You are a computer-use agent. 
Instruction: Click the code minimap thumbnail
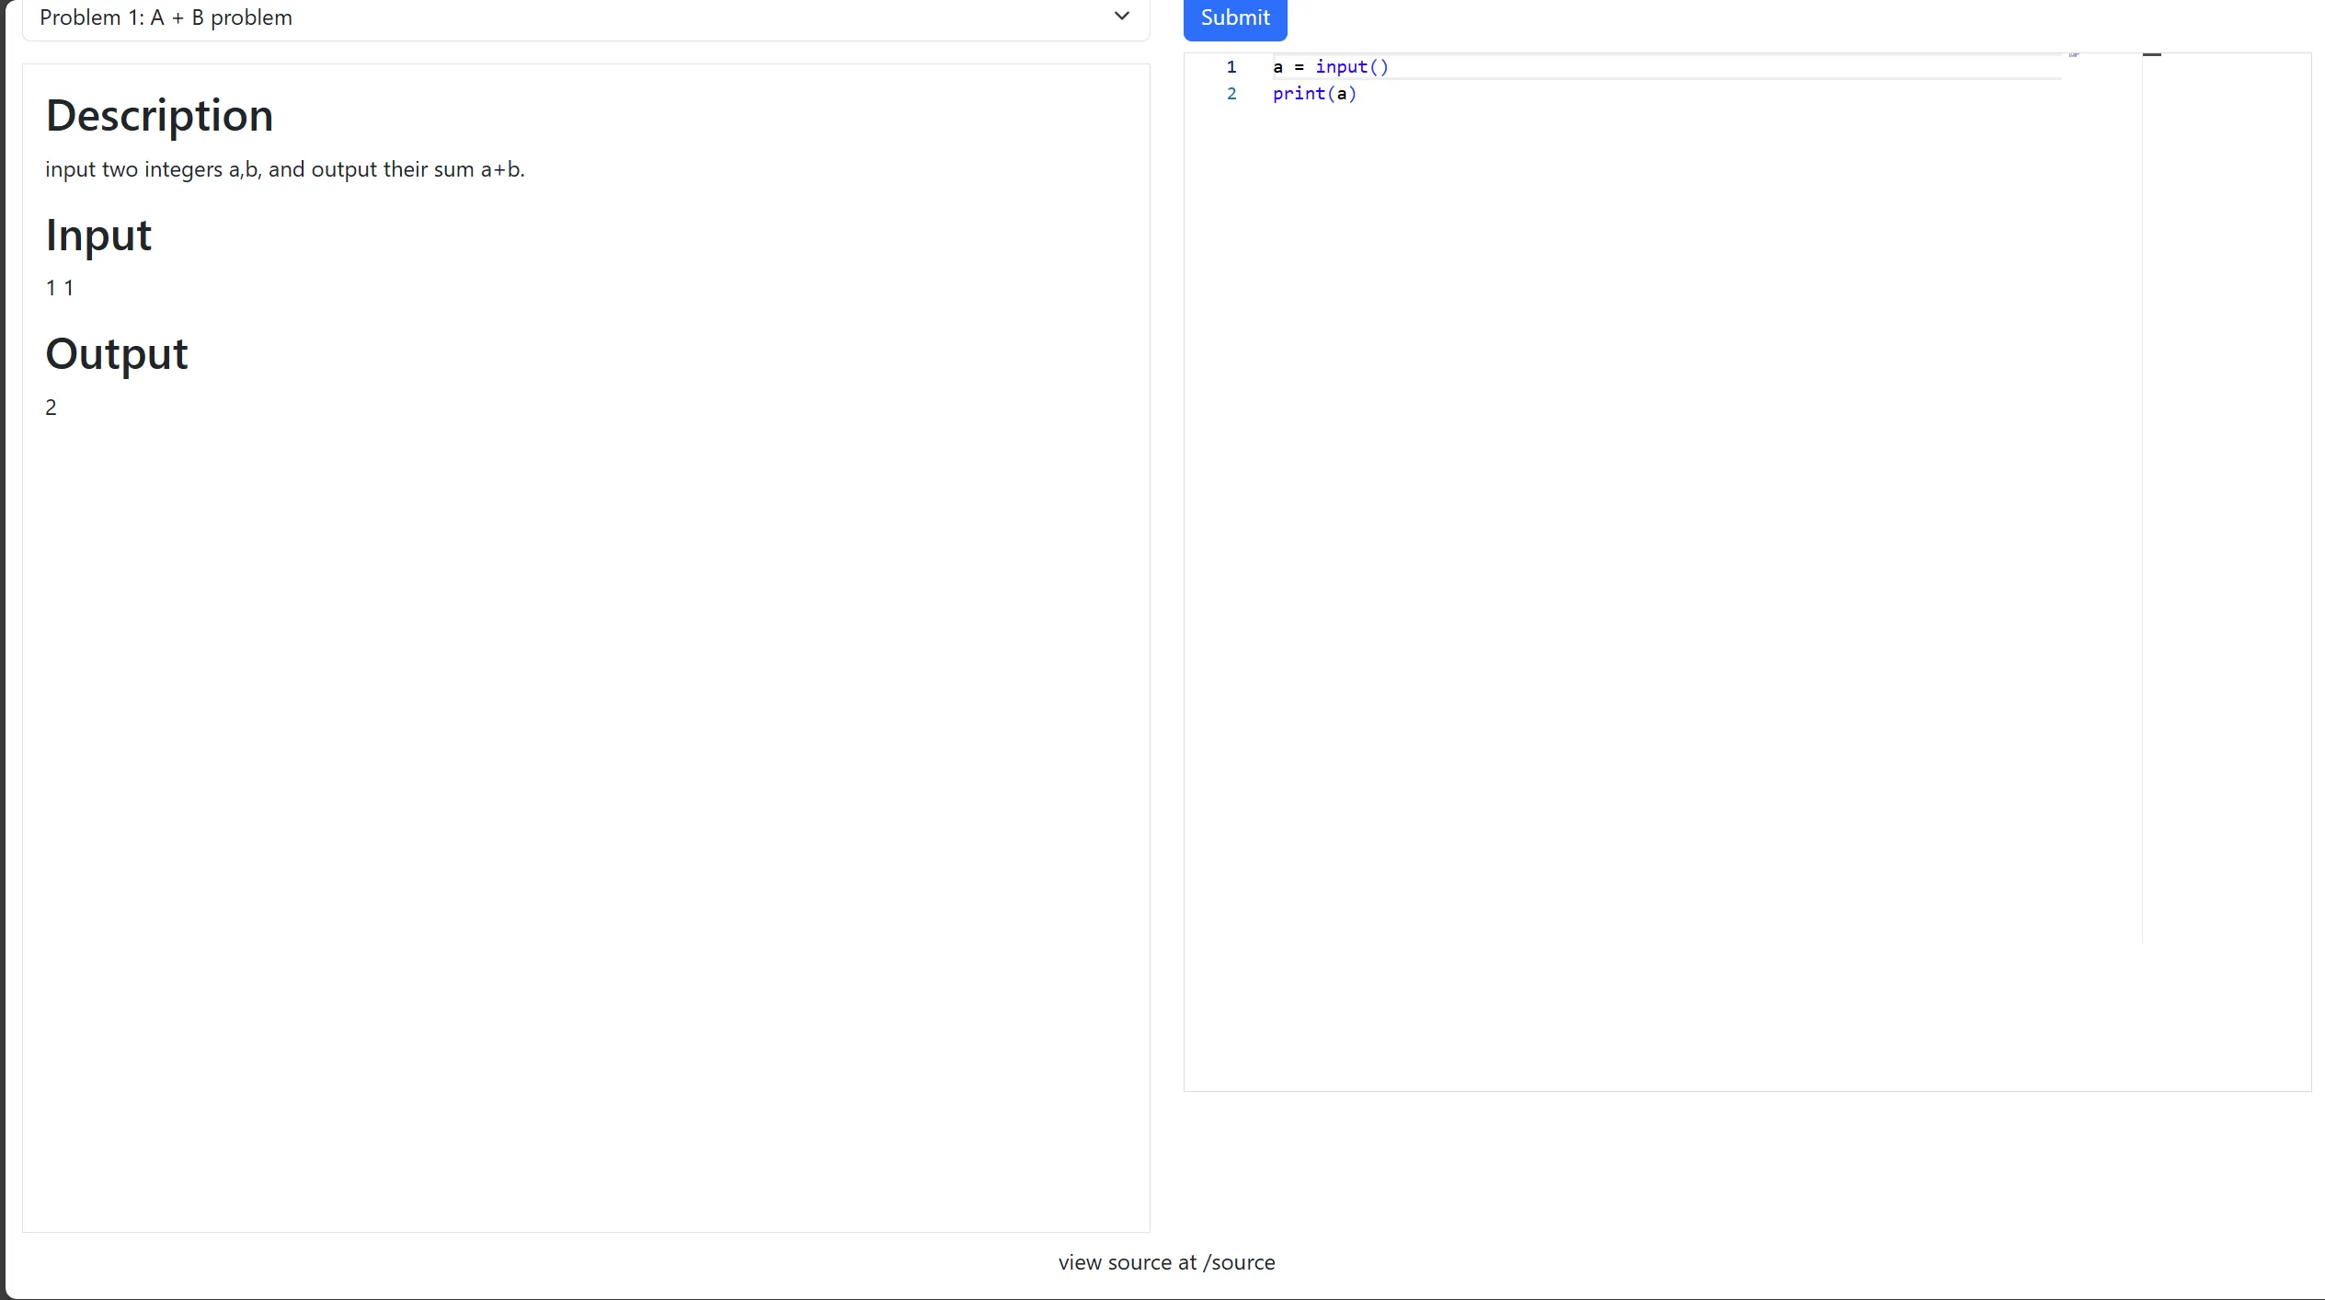2073,55
